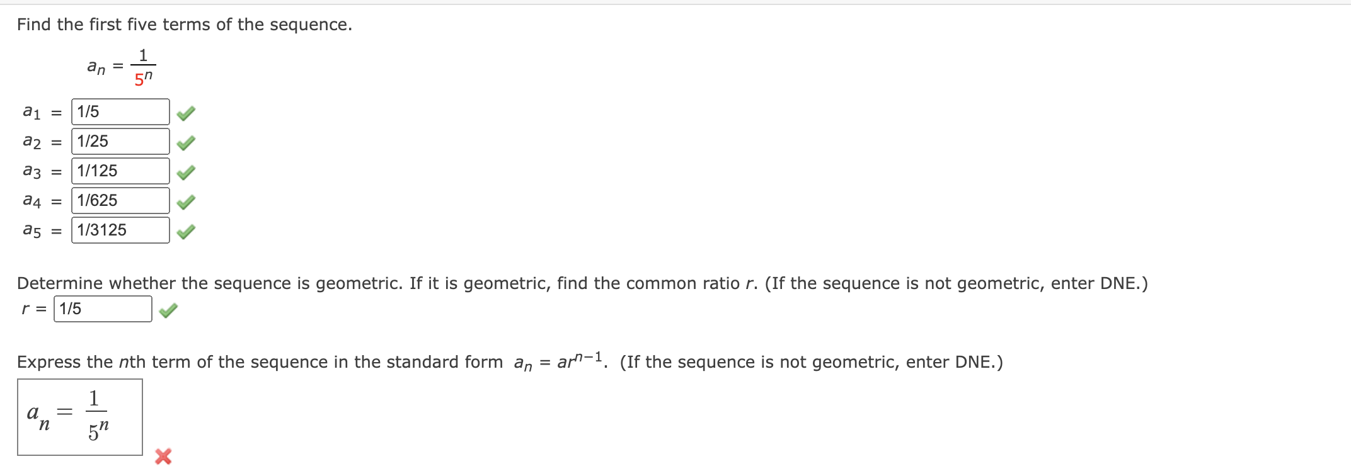Click the green checkmark beside the r answer
This screenshot has width=1351, height=471.
169,309
